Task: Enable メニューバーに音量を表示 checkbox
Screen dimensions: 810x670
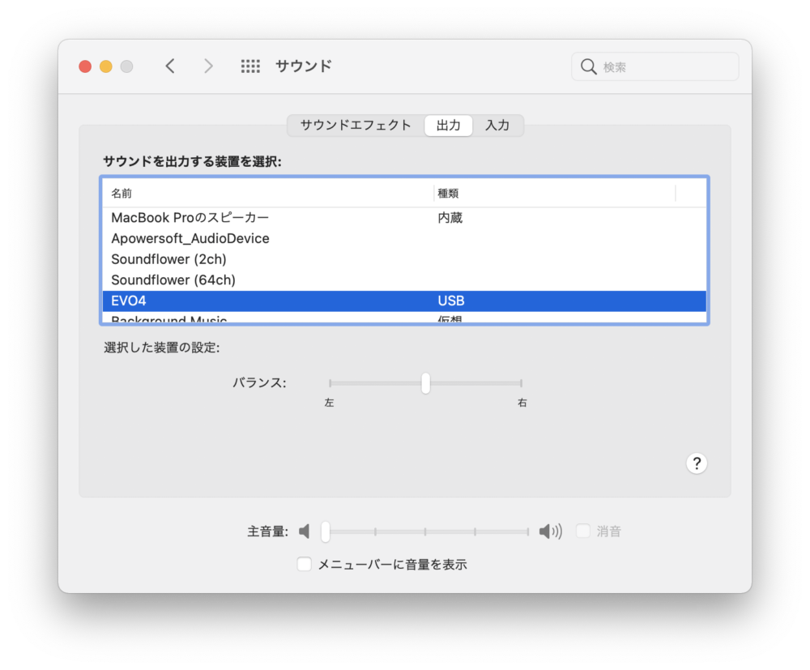Action: click(x=305, y=564)
